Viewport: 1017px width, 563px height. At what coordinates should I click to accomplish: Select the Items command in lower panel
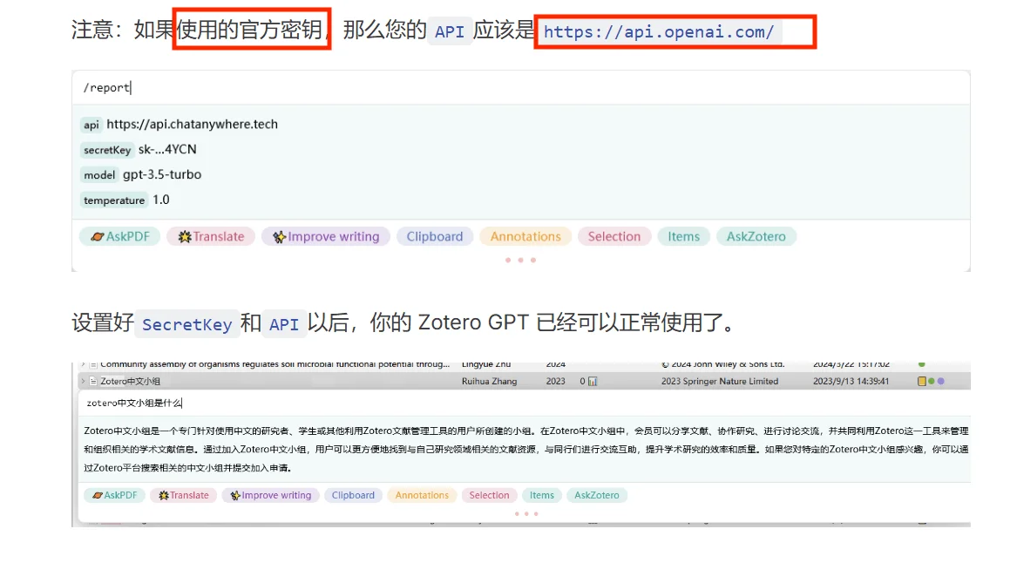(541, 495)
